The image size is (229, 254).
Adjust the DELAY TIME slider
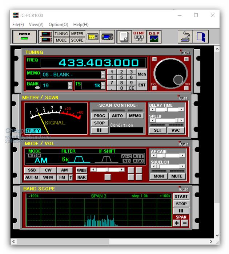click(167, 110)
